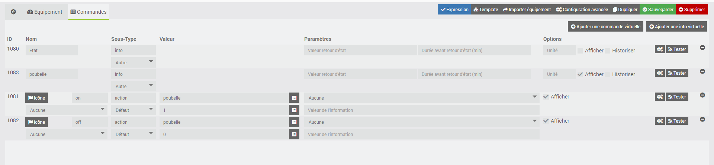Image resolution: width=714 pixels, height=165 pixels.
Task: Delete the on command via minus icon
Action: click(x=702, y=95)
